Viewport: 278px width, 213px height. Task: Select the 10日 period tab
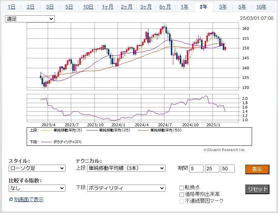(x=88, y=7)
